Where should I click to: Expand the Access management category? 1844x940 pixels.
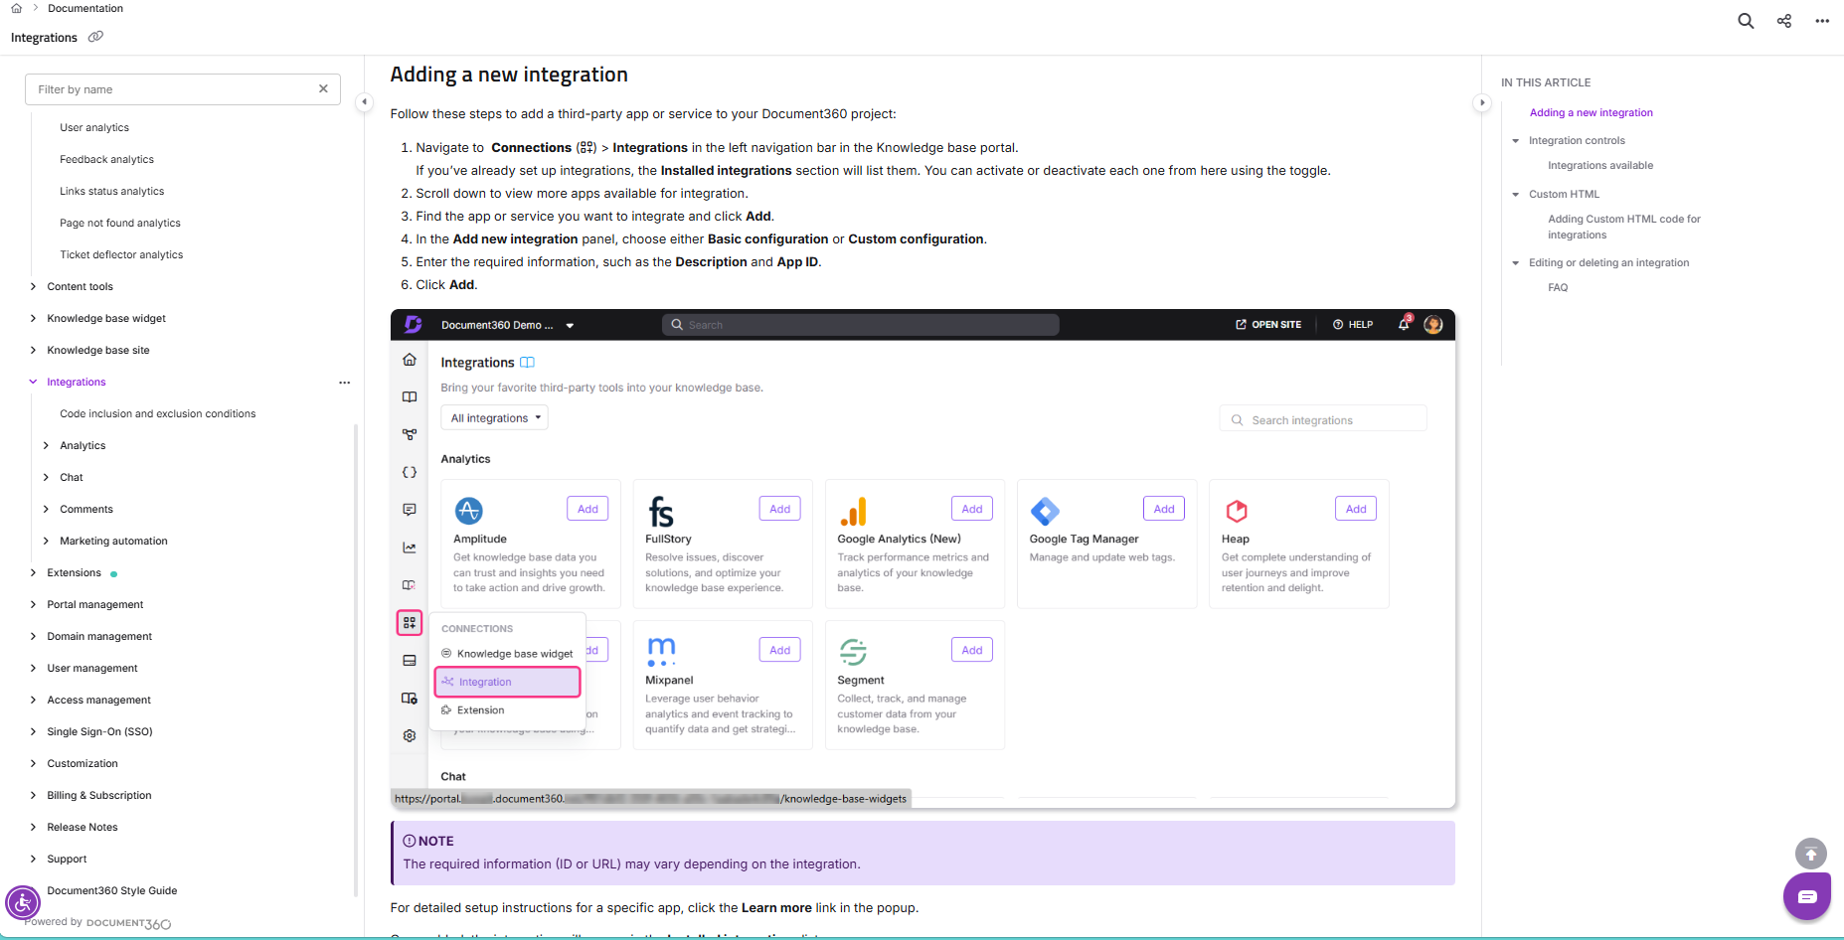(34, 700)
